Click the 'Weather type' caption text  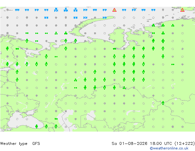(x=14, y=144)
